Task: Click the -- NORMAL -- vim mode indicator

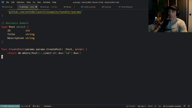Action: click(48, 106)
